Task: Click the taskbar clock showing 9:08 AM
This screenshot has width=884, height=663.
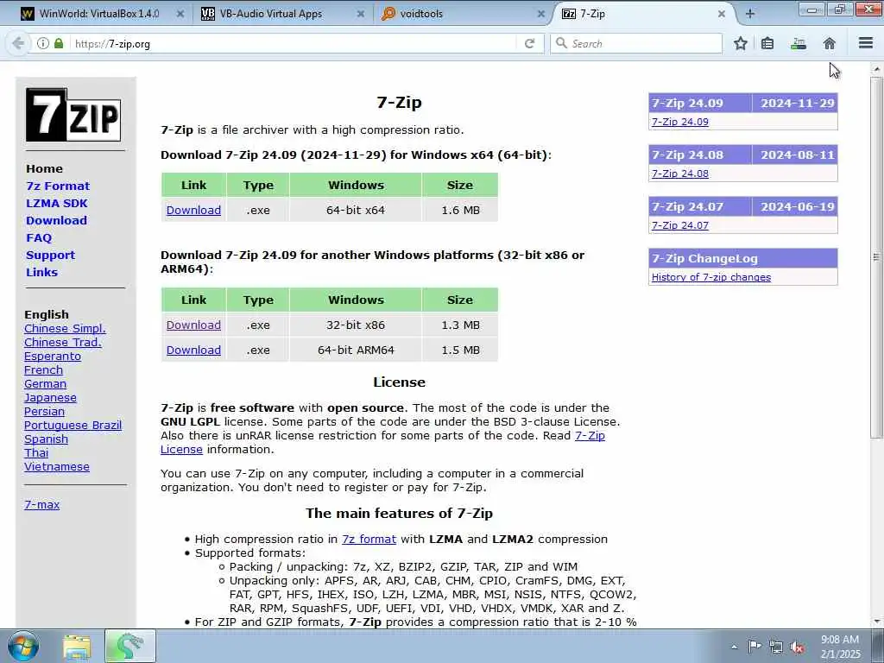Action: (x=840, y=647)
